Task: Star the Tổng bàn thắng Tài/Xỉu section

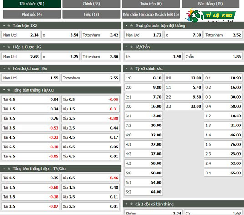Action: 9,90
